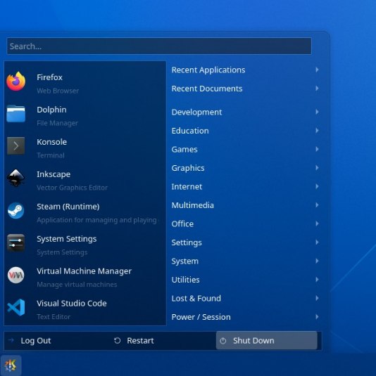376x376 pixels.
Task: Click the Firefox name text
Action: 49,77
